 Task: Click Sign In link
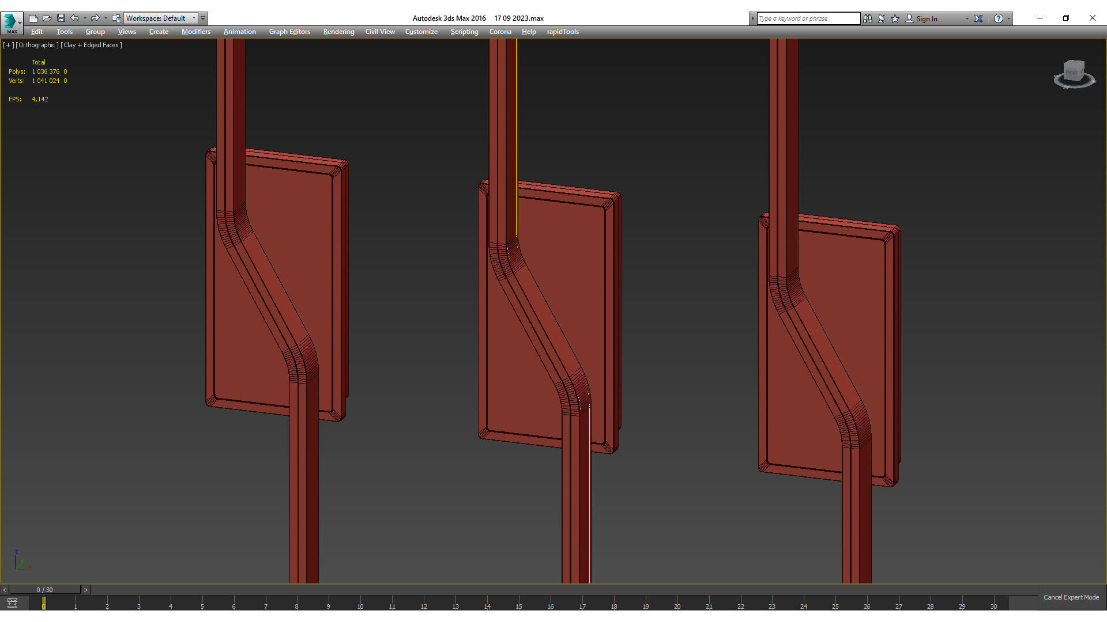point(927,18)
